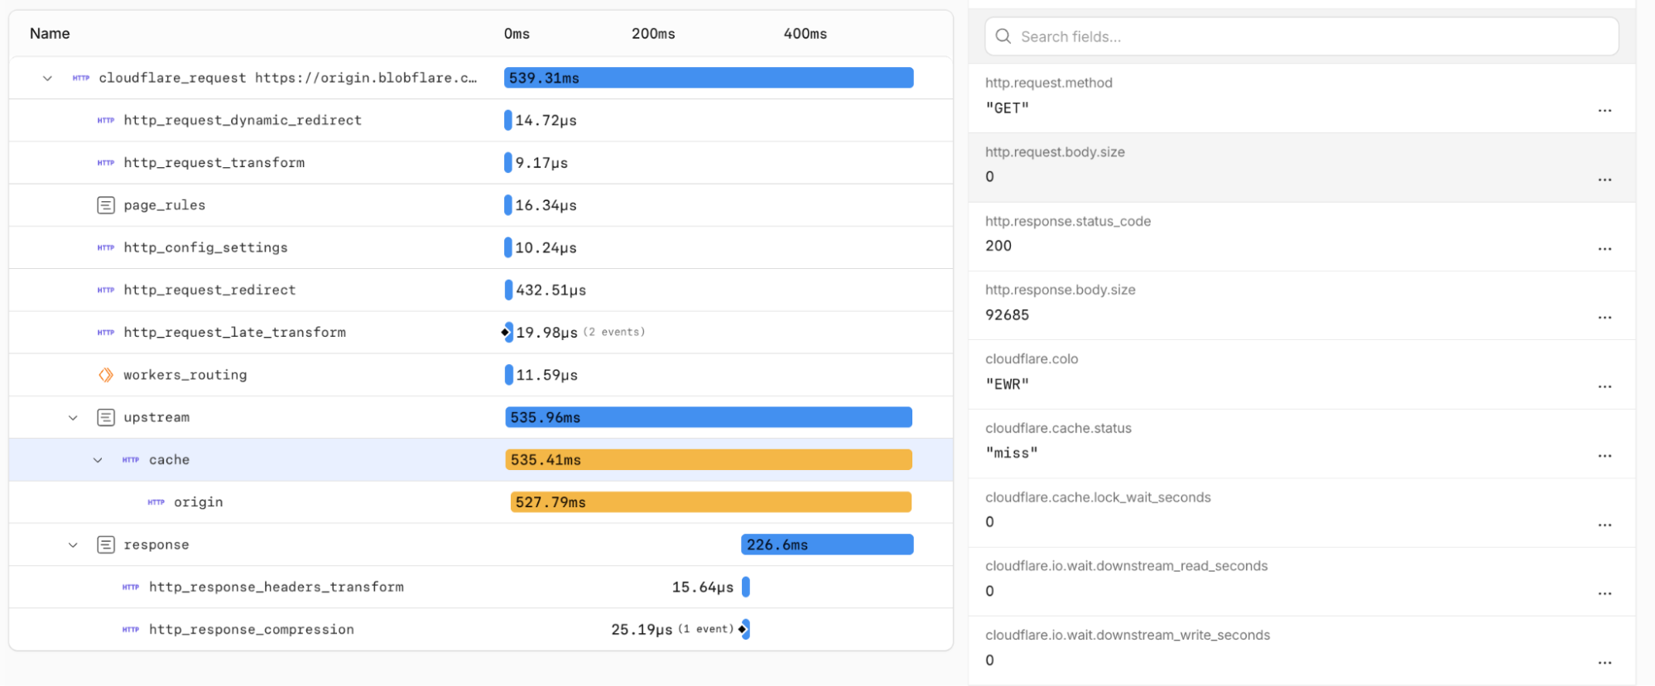The height and width of the screenshot is (686, 1655).
Task: Open options for downstream_read_seconds field
Action: point(1604,593)
